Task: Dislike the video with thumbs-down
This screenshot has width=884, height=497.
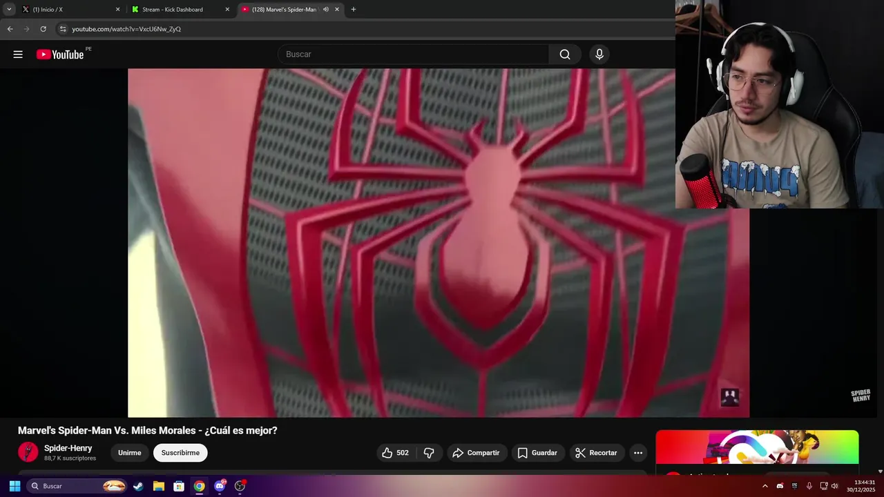Action: (429, 453)
